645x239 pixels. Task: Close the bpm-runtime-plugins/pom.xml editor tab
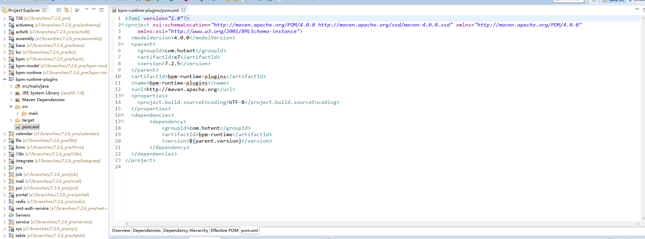click(x=183, y=10)
